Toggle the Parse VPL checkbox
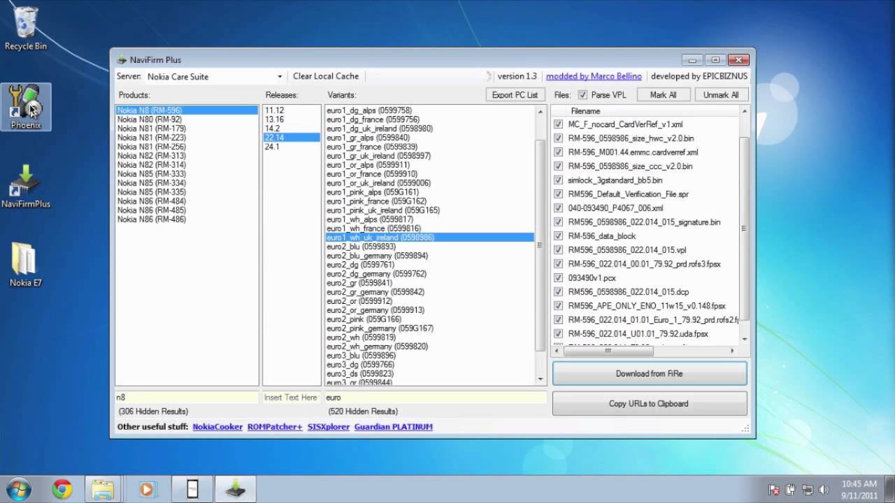The image size is (895, 503). [582, 95]
